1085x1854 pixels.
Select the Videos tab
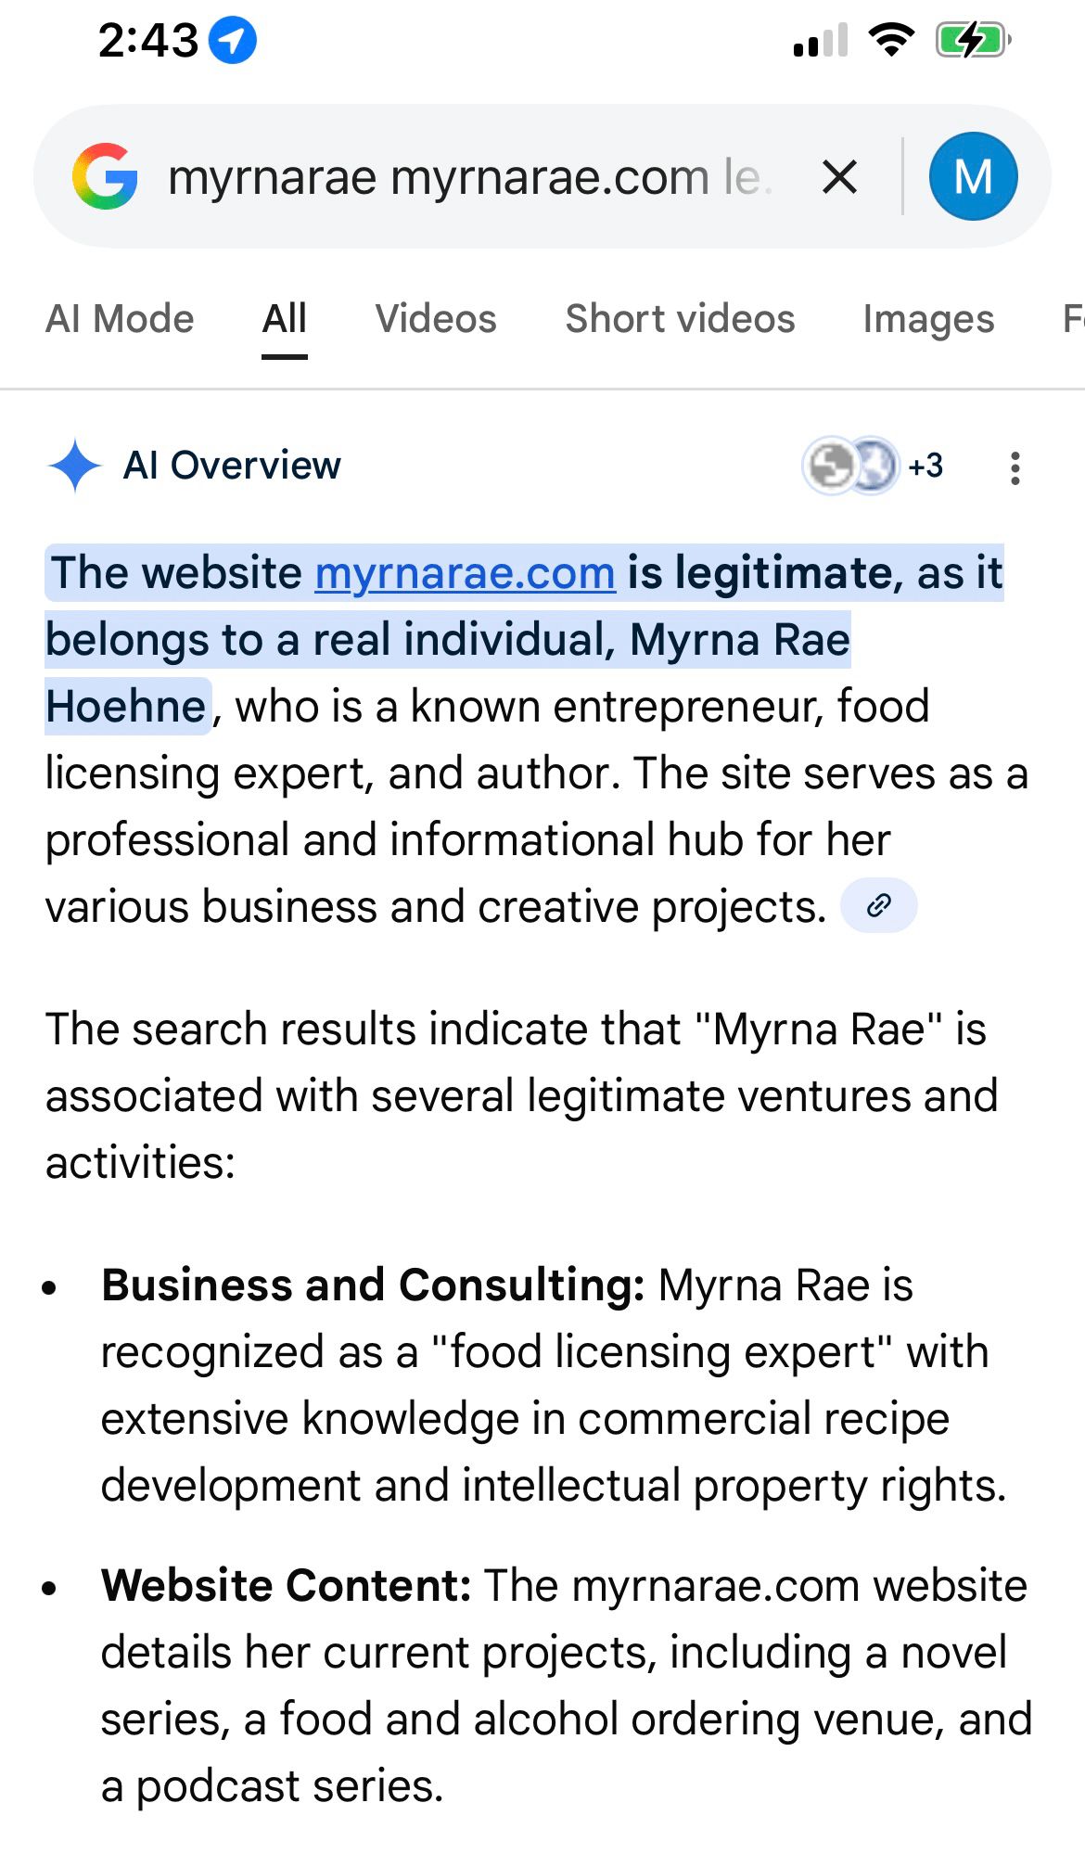436,319
